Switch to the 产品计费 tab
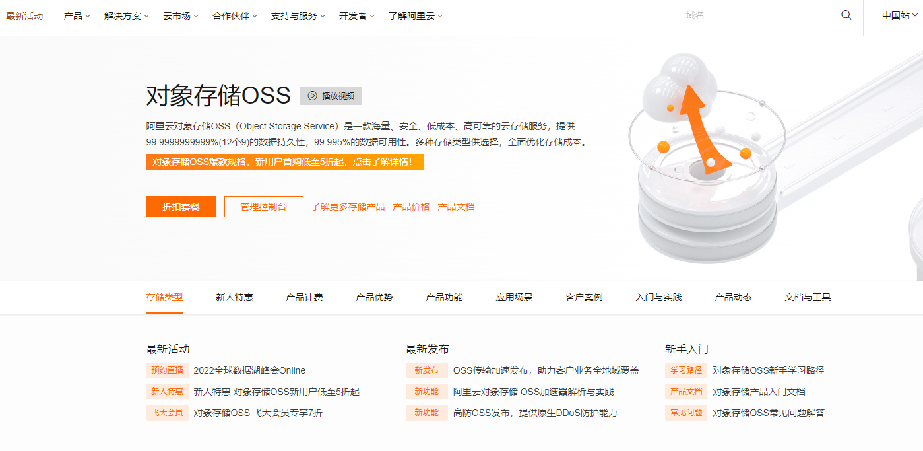The height and width of the screenshot is (451, 923). tap(304, 297)
